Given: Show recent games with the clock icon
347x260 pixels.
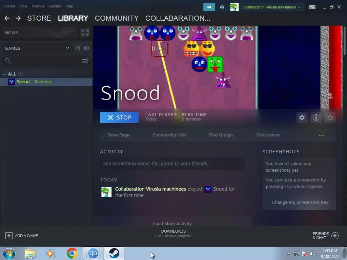Looking at the screenshot, I should [x=78, y=48].
